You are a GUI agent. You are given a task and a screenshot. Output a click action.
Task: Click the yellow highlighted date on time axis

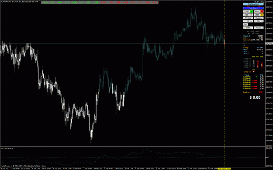[x=224, y=168]
